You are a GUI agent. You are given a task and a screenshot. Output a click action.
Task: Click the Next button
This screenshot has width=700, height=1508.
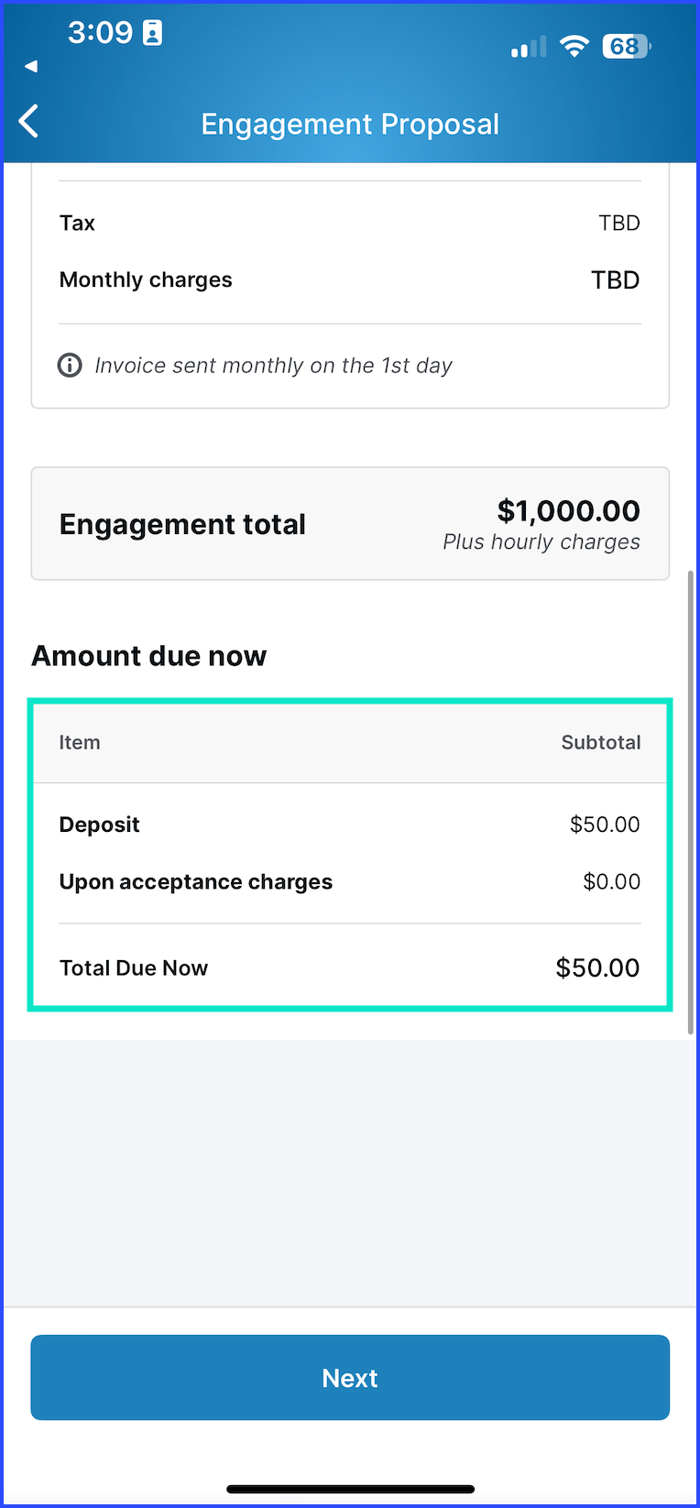[350, 1378]
